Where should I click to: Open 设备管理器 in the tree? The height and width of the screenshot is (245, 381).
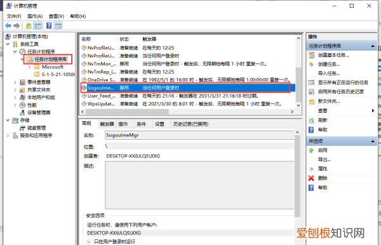point(38,112)
